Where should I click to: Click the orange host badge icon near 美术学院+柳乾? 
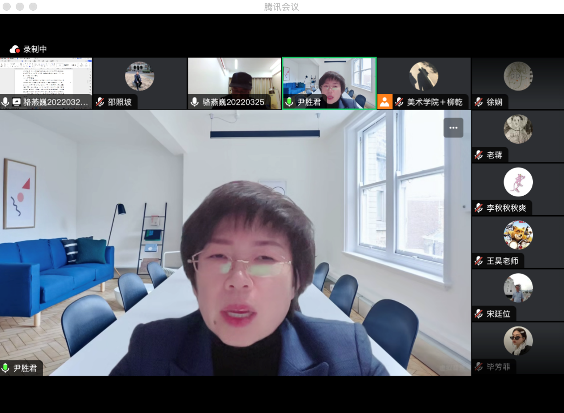[384, 102]
